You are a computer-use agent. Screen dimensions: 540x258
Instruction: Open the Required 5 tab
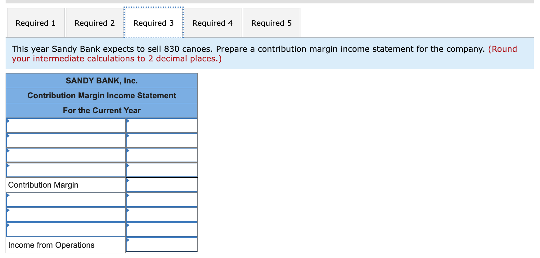click(271, 23)
